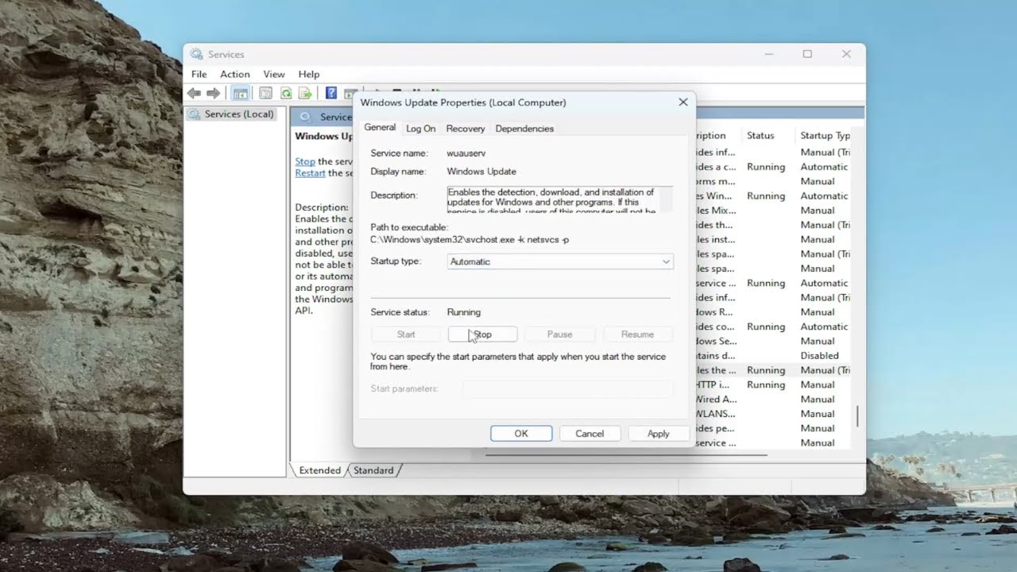Image resolution: width=1017 pixels, height=572 pixels.
Task: Click the Export List toolbar icon
Action: (x=305, y=94)
